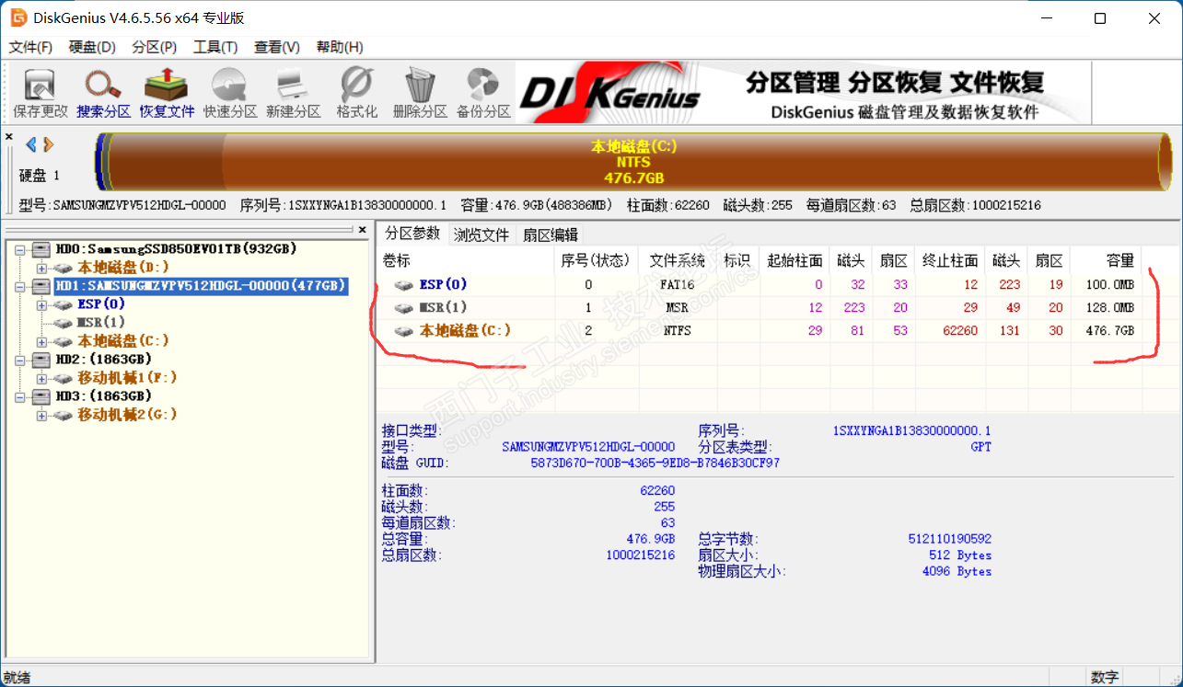Click the 本地磁盘(C:) partition icon in the tree
Screen dimensions: 1183x687
pos(64,341)
